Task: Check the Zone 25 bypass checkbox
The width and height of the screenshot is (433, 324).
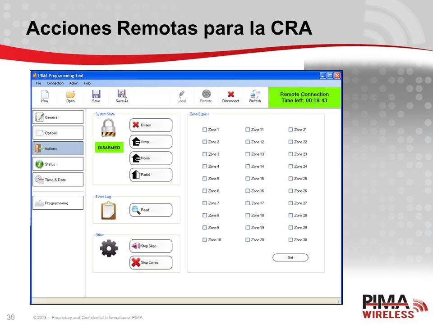Action: [x=290, y=179]
